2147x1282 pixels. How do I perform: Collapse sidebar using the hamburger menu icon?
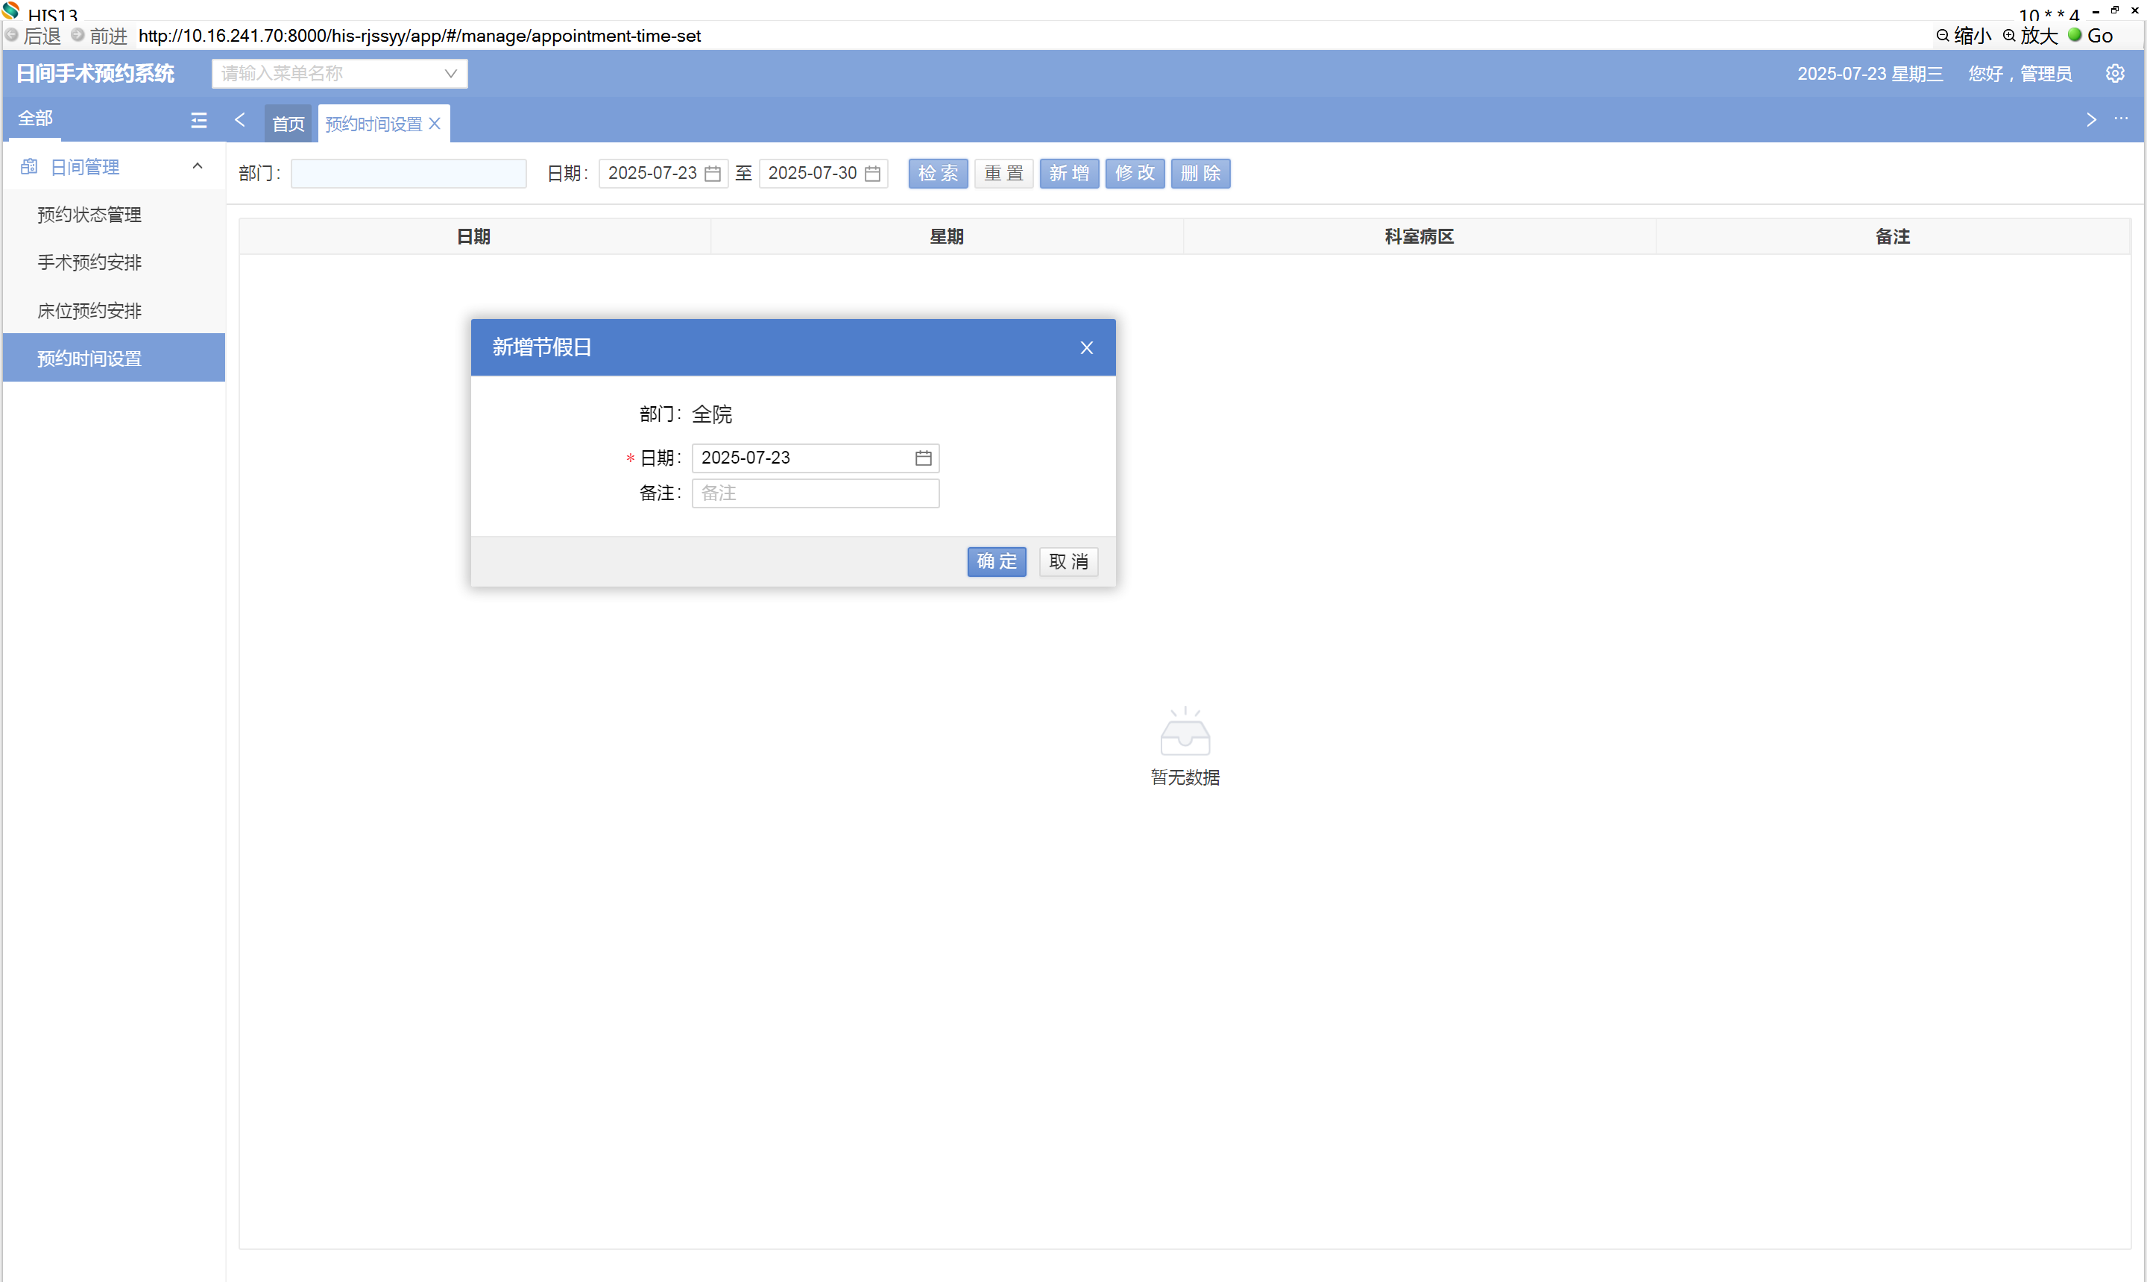tap(199, 120)
